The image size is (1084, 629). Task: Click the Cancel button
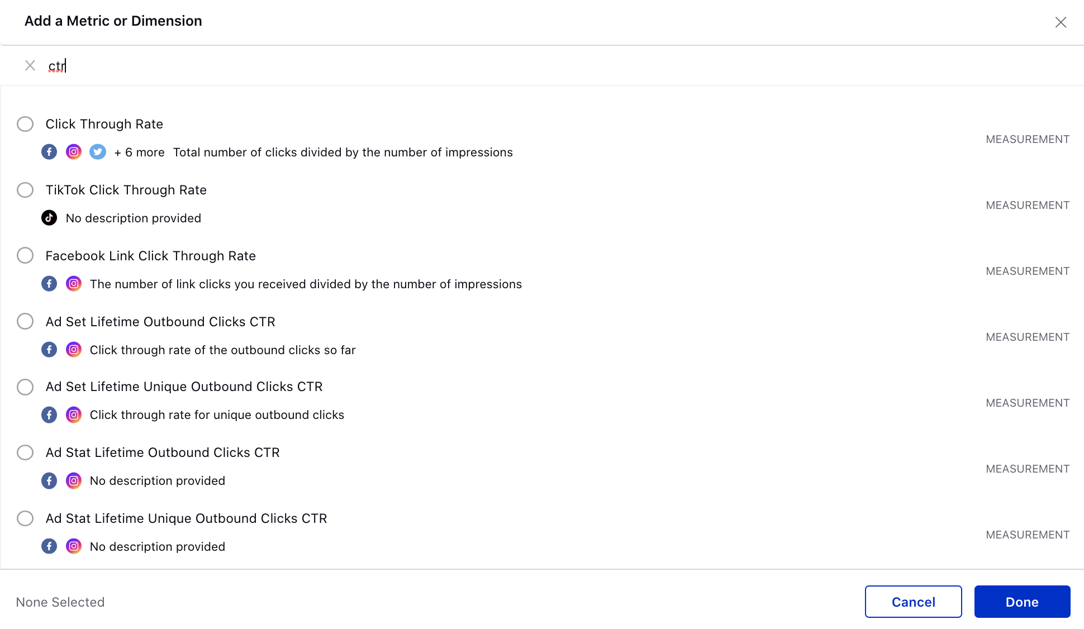coord(914,601)
